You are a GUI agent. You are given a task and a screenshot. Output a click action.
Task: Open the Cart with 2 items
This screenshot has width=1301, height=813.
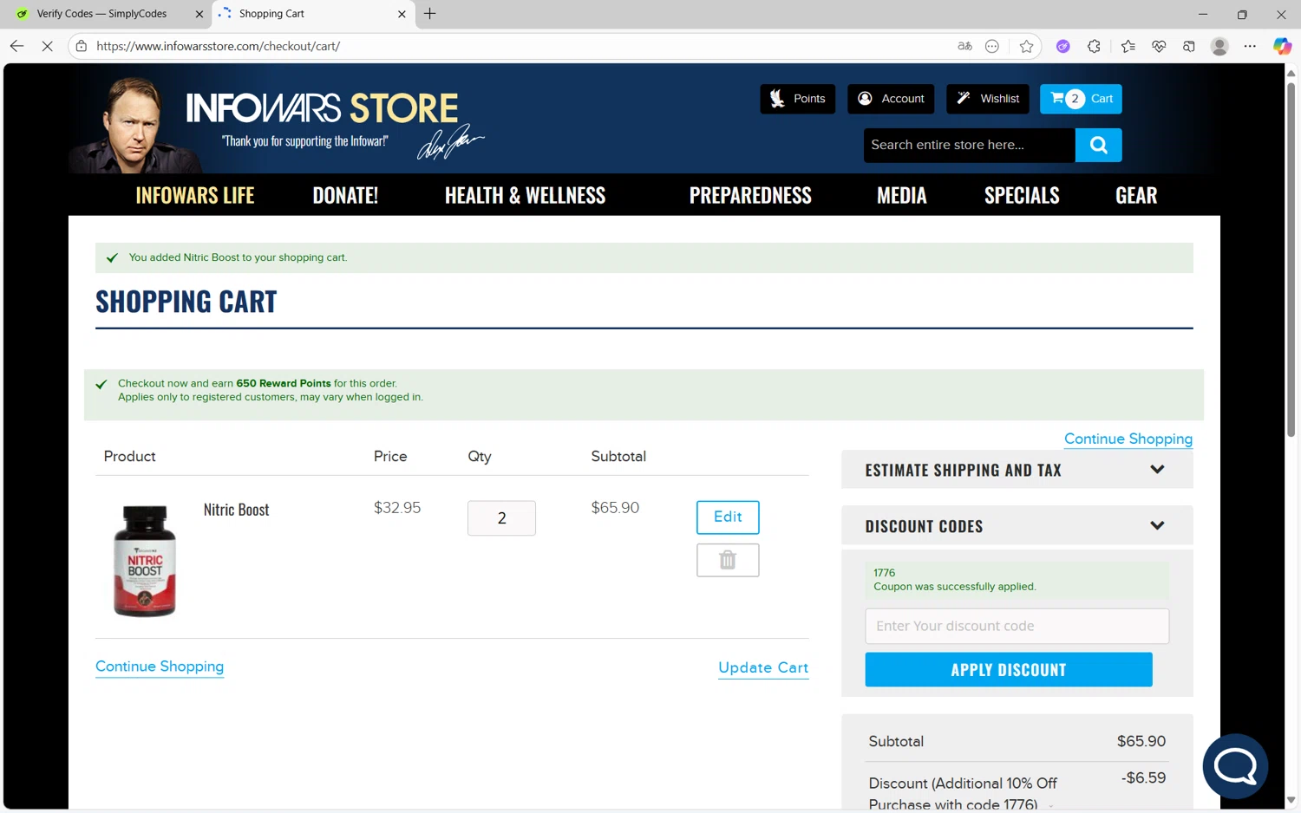[x=1081, y=99]
